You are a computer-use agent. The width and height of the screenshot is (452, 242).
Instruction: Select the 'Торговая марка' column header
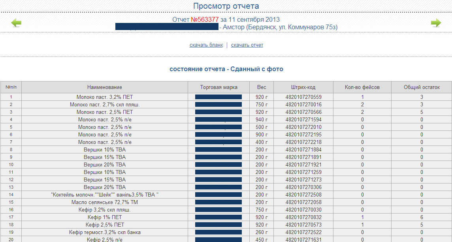[218, 87]
